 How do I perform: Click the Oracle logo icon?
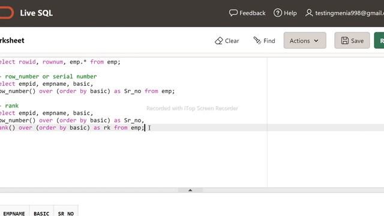click(x=7, y=13)
